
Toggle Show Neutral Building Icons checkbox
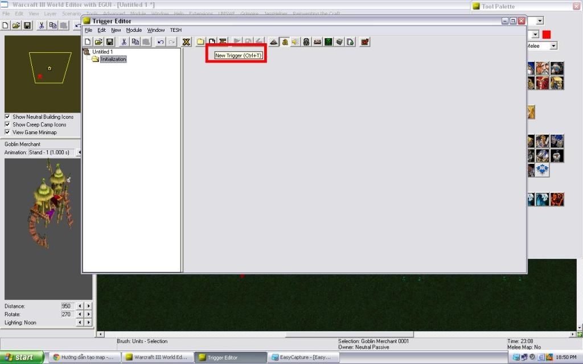pos(7,117)
